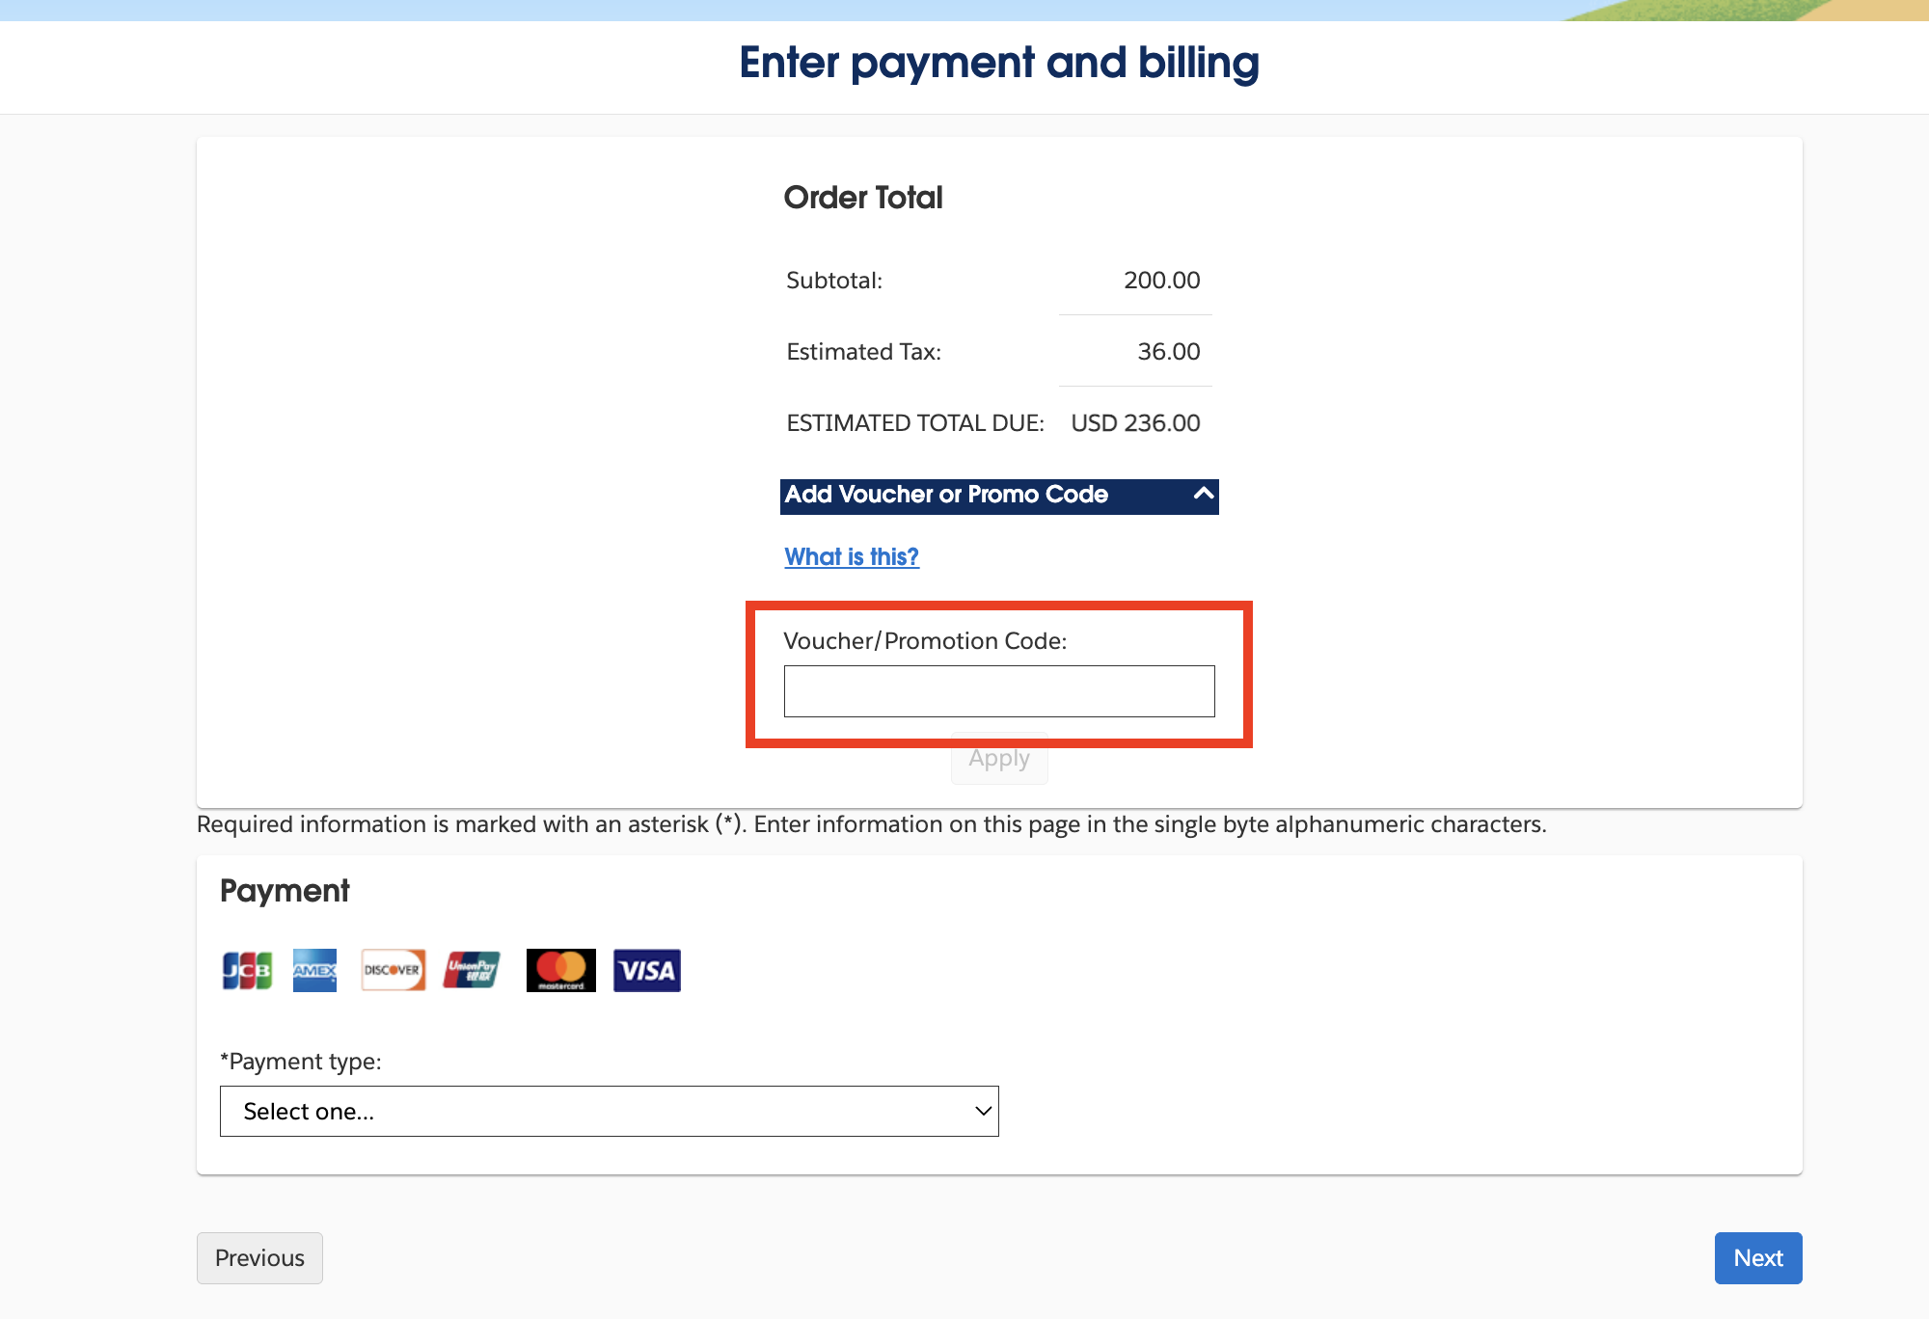
Task: Click the Estimated Tax value 36.00
Action: [x=1169, y=351]
